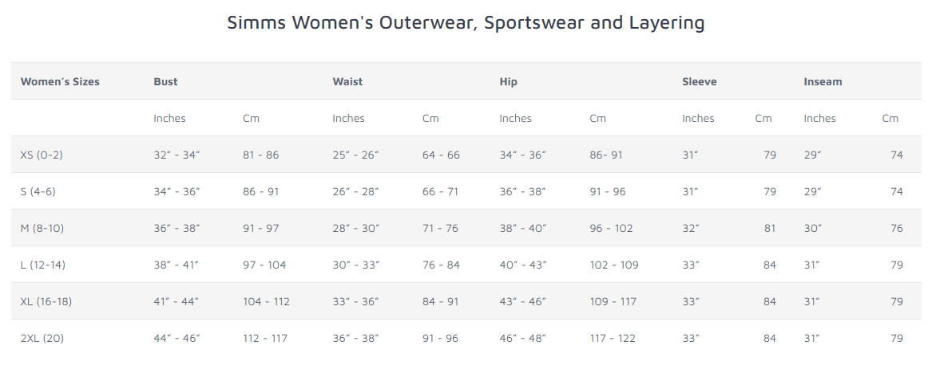Image resolution: width=932 pixels, height=373 pixels.
Task: Click the XS bust value 32" - 34"
Action: 176,155
